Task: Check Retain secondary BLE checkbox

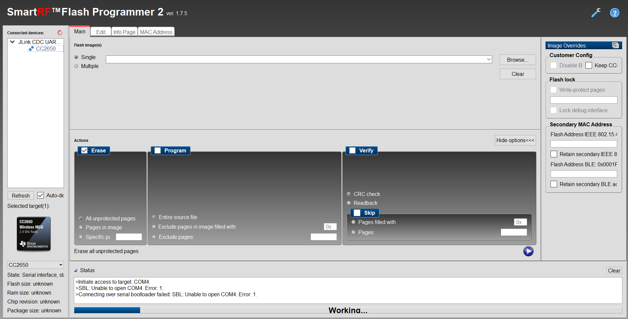Action: click(554, 184)
